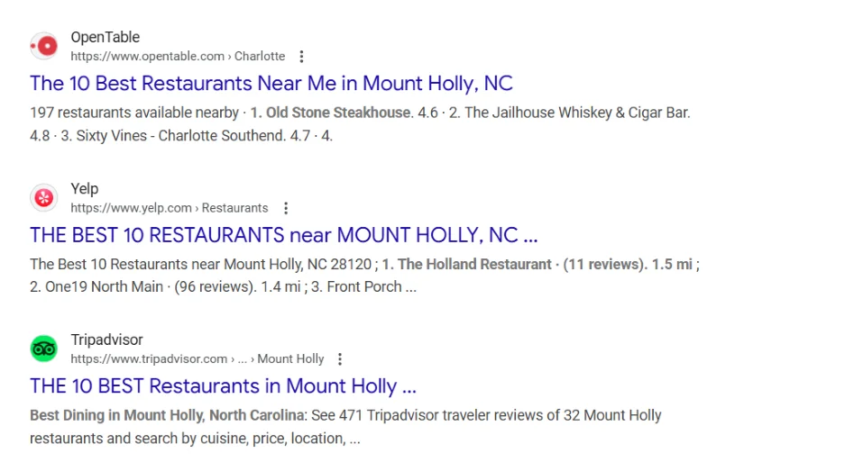This screenshot has height=471, width=845.
Task: Click the OpenTable favicon icon
Action: [43, 46]
